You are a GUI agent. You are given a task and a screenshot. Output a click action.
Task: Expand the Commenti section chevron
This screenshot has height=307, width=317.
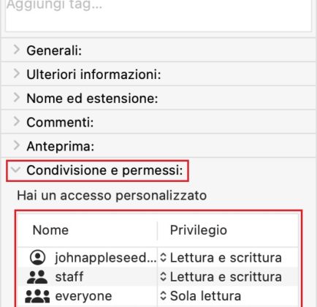click(17, 121)
